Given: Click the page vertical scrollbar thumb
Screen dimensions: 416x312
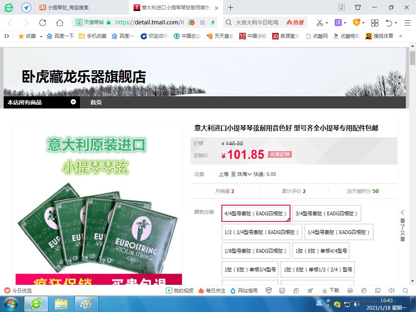Looking at the screenshot, I should pyautogui.click(x=412, y=58).
